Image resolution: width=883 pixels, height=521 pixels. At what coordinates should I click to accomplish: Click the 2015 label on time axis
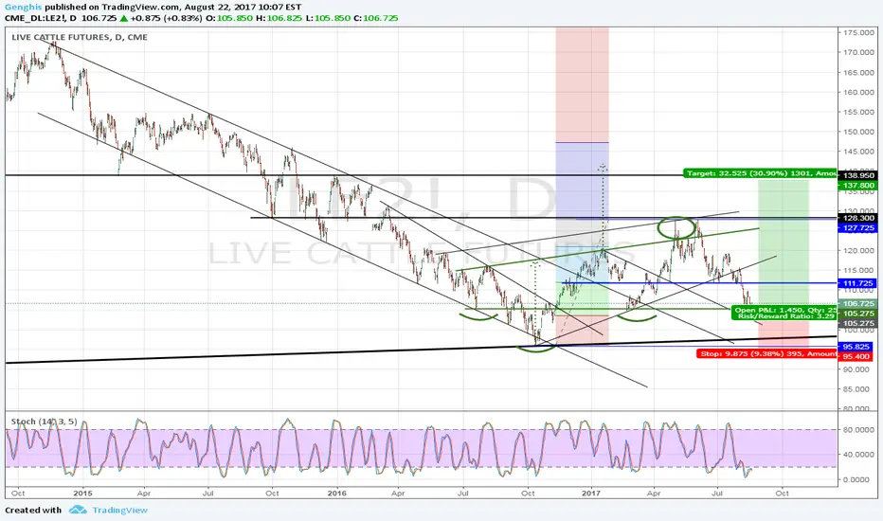click(x=82, y=494)
